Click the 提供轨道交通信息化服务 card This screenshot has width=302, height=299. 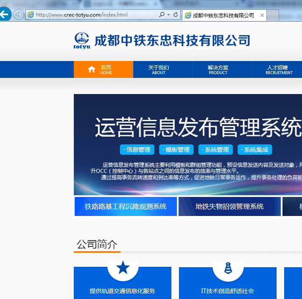[x=123, y=283]
